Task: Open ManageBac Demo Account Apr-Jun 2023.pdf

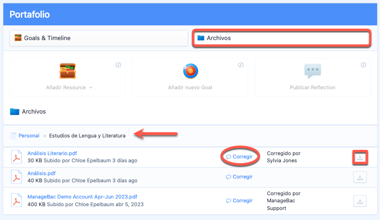Action: [x=82, y=196]
